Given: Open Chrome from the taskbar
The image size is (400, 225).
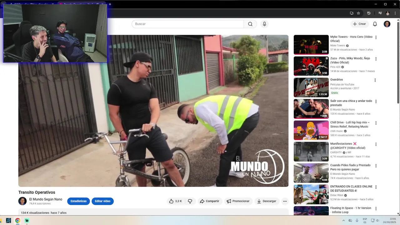Looking at the screenshot, I should [x=17, y=221].
